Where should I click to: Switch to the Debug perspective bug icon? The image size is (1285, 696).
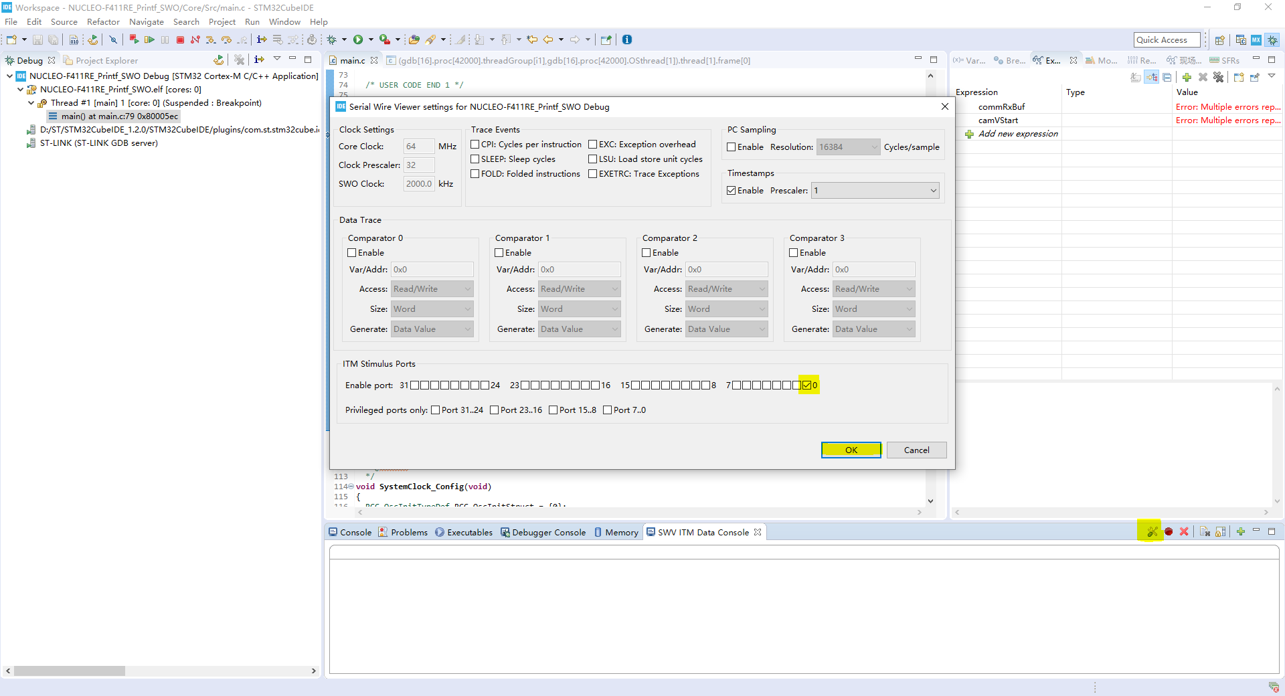1272,40
